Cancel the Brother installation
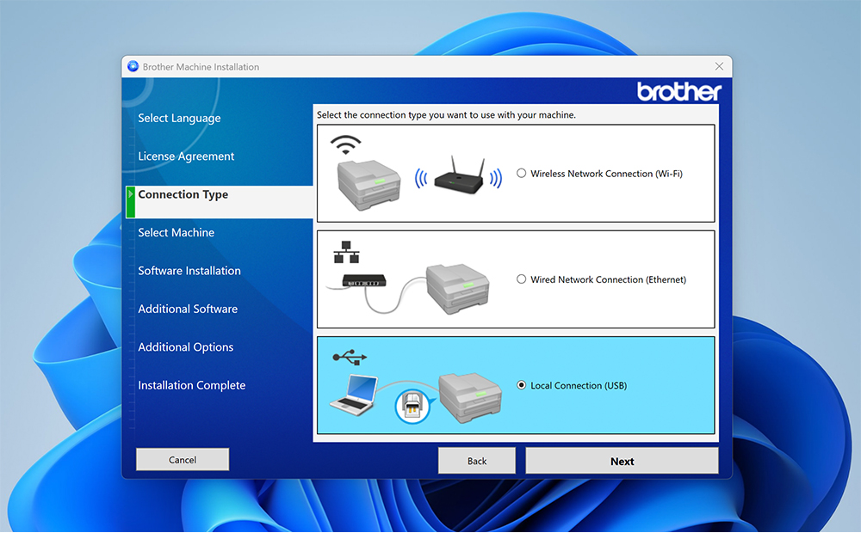This screenshot has width=861, height=533. tap(183, 460)
